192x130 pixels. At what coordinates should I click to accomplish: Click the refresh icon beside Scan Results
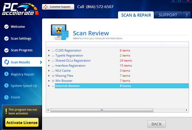tap(7, 62)
